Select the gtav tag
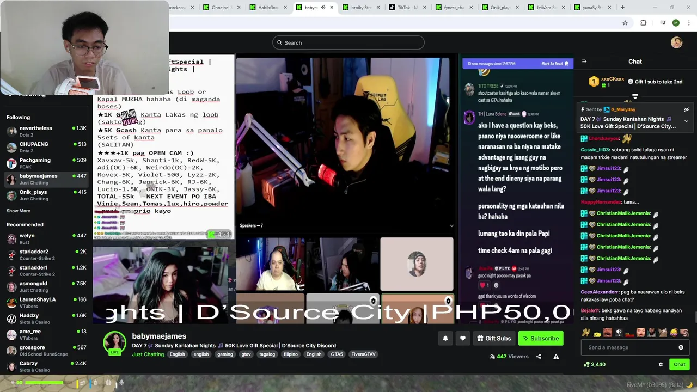Screen dimensions: 697x392 click(246, 354)
